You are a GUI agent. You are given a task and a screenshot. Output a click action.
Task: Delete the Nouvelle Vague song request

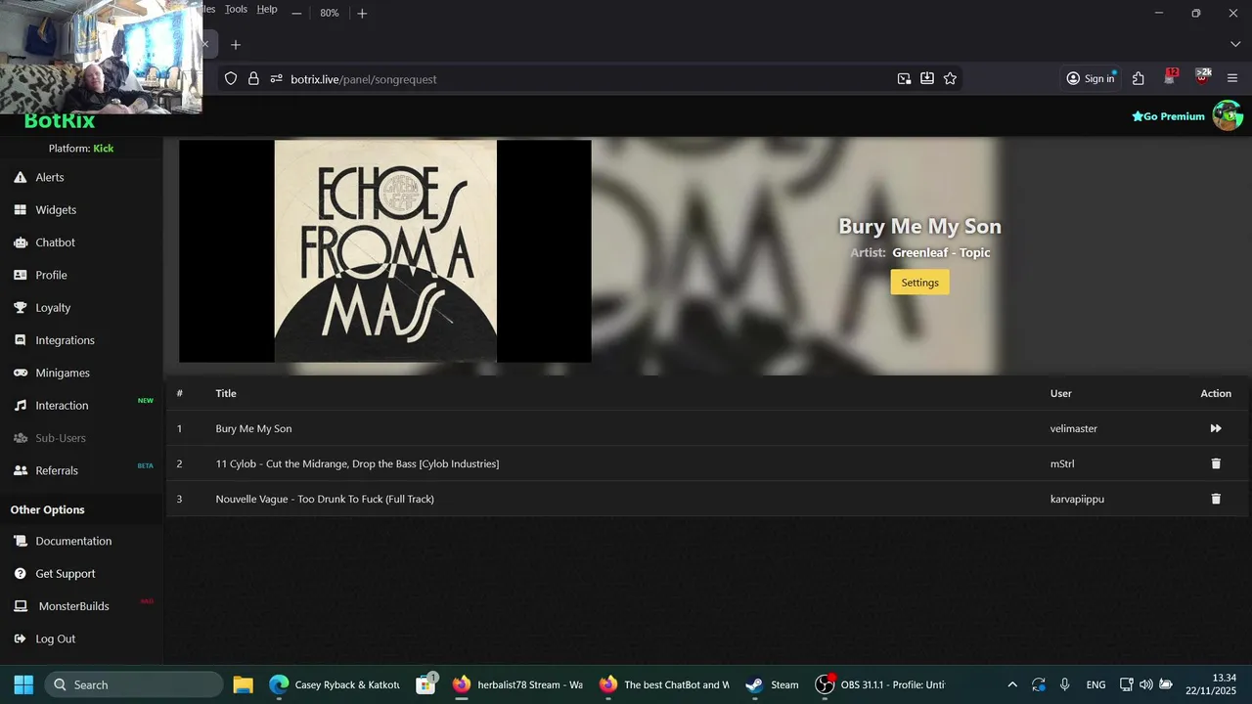coord(1216,499)
